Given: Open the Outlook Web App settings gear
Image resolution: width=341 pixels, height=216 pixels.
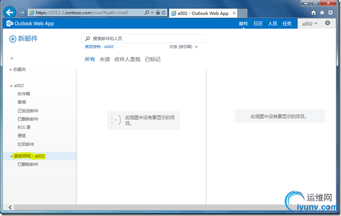Looking at the screenshot, I should [327, 23].
